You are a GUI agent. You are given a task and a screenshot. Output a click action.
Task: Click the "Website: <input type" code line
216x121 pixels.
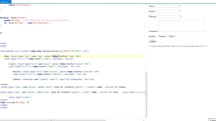click(x=56, y=72)
